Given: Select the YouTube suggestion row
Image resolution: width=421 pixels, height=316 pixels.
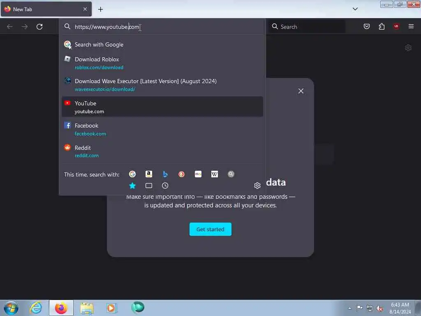Looking at the screenshot, I should coord(162,107).
